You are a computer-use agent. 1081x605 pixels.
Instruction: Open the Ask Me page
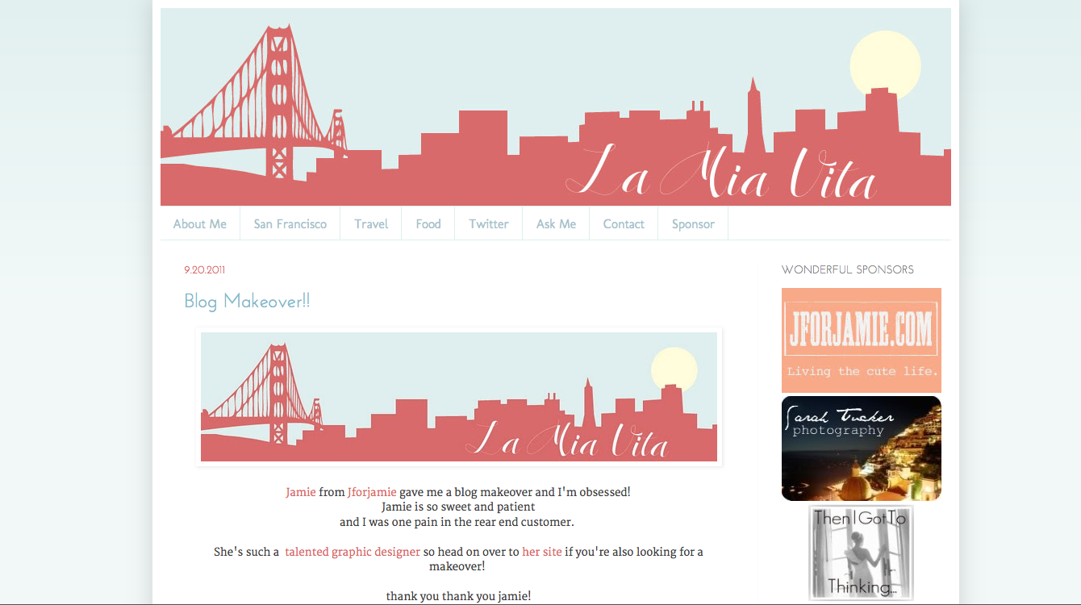point(556,224)
